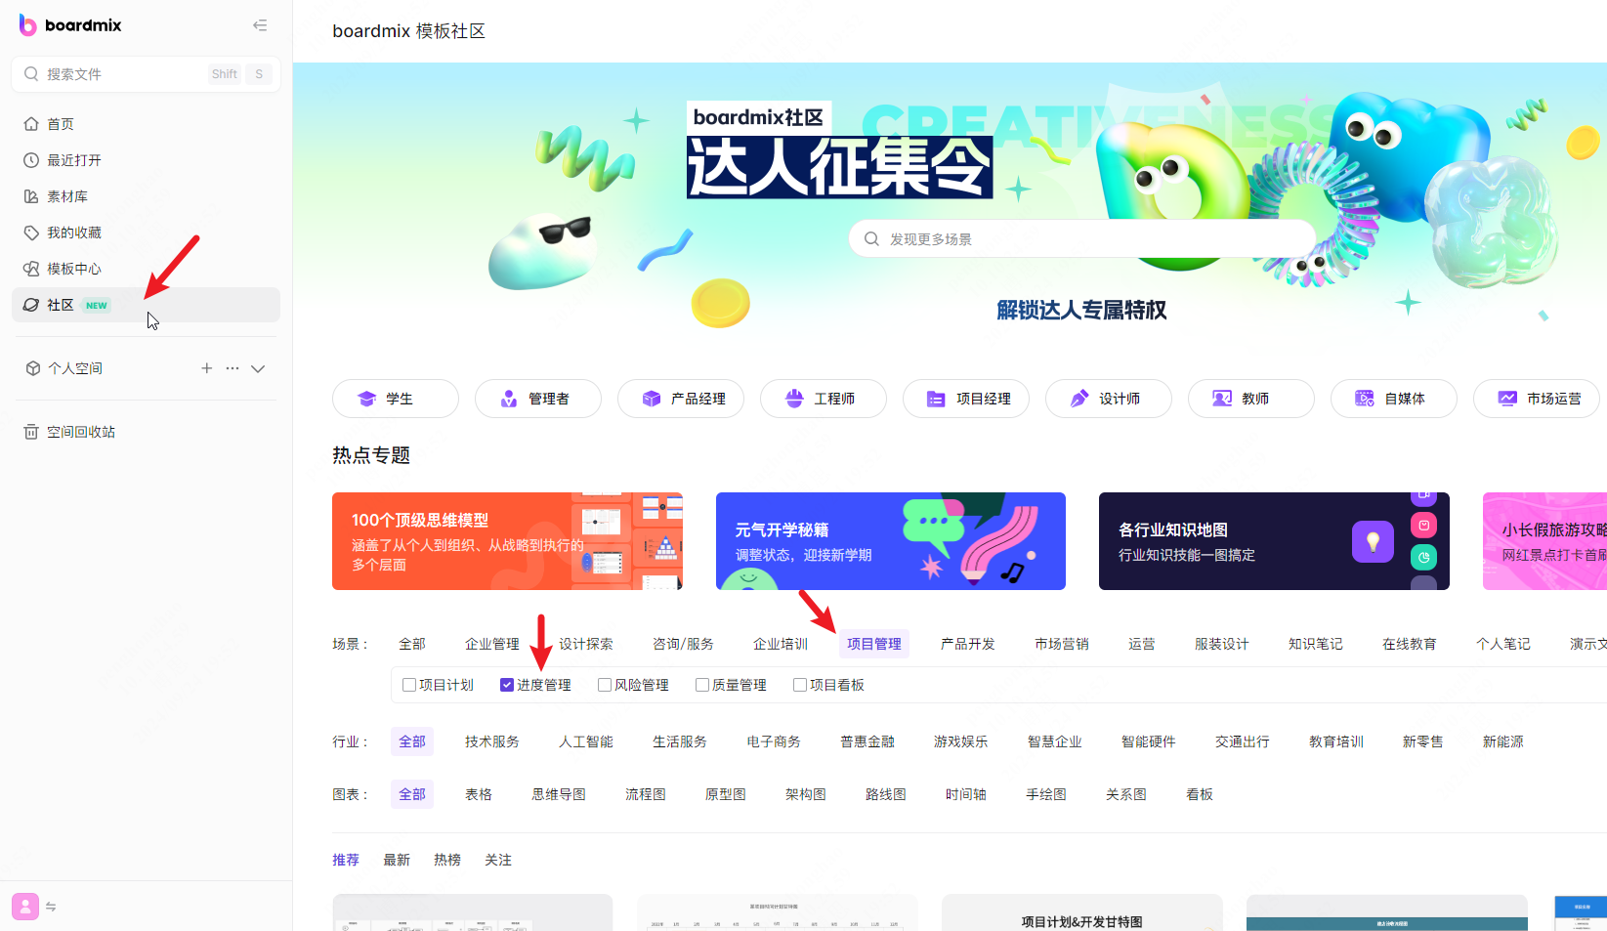1607x931 pixels.
Task: Switch to the 最新 tab
Action: (397, 860)
